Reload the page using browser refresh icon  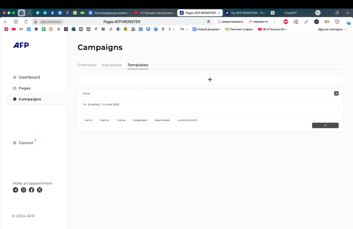26,22
